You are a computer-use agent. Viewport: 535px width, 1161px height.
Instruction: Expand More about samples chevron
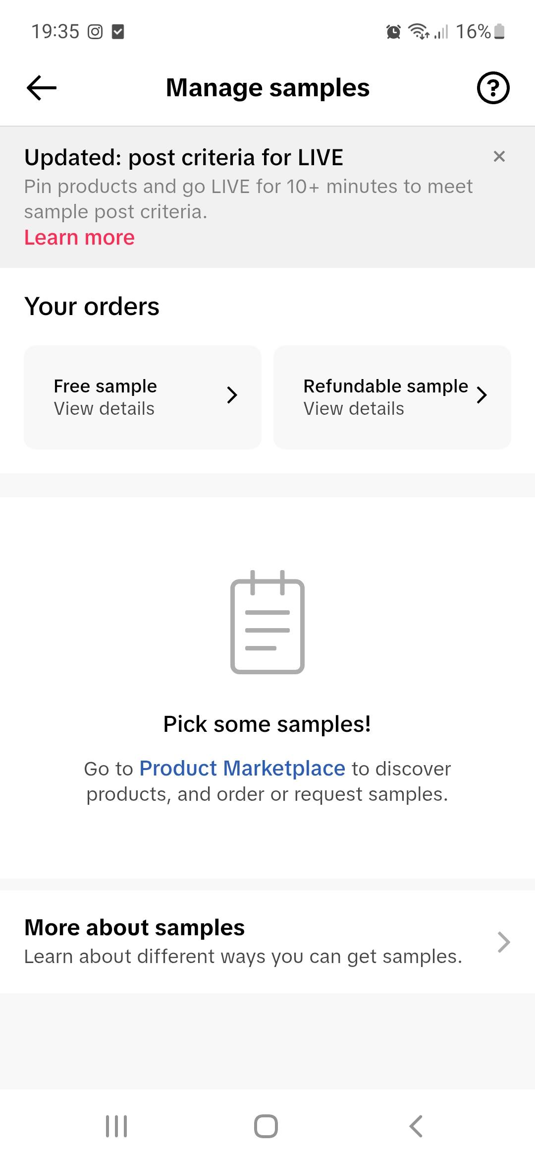[503, 942]
